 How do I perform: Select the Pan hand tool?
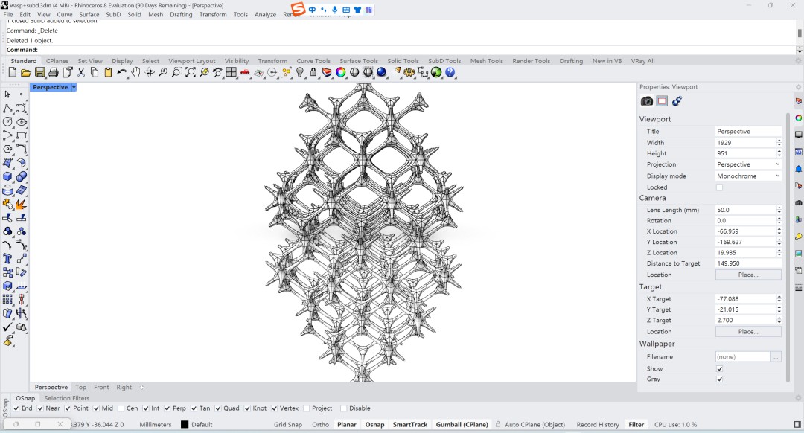tap(135, 73)
